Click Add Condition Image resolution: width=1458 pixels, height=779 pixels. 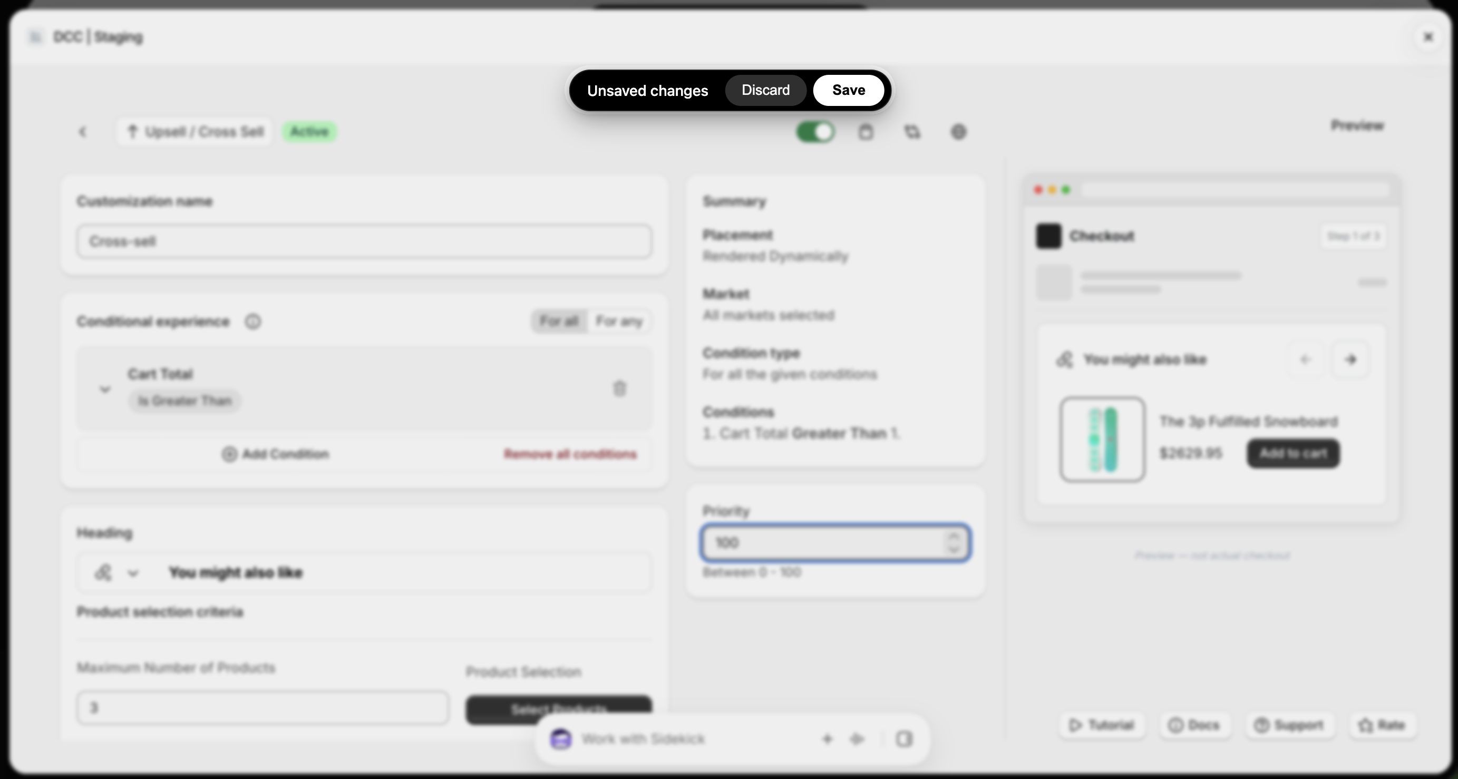tap(275, 454)
